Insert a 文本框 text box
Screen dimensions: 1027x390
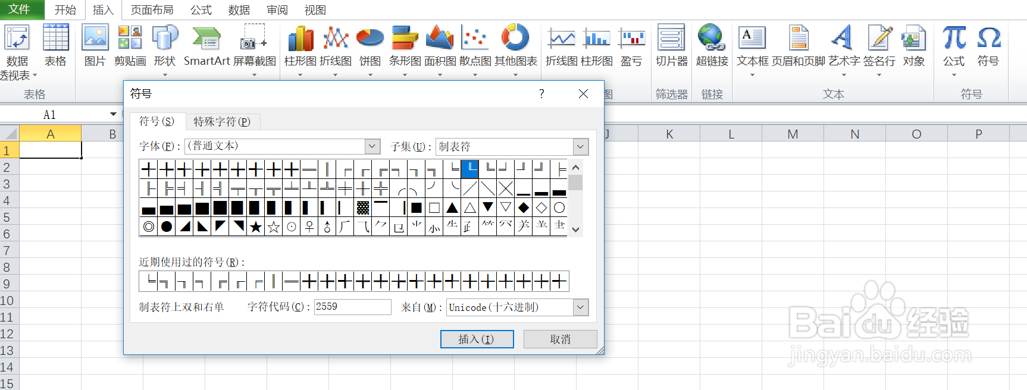point(752,51)
